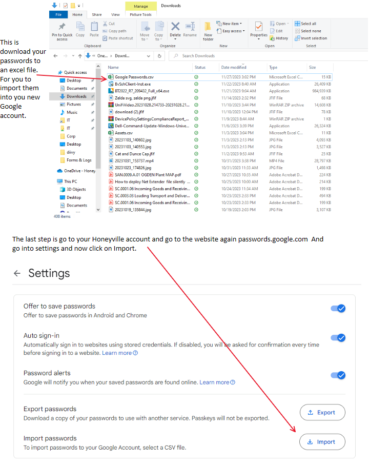Open the New item dropdown
This screenshot has width=369, height=466.
coord(229,24)
